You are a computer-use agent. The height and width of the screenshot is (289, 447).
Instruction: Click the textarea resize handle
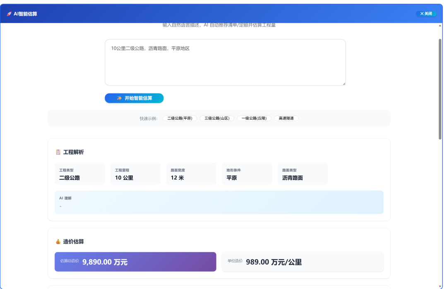click(343, 84)
